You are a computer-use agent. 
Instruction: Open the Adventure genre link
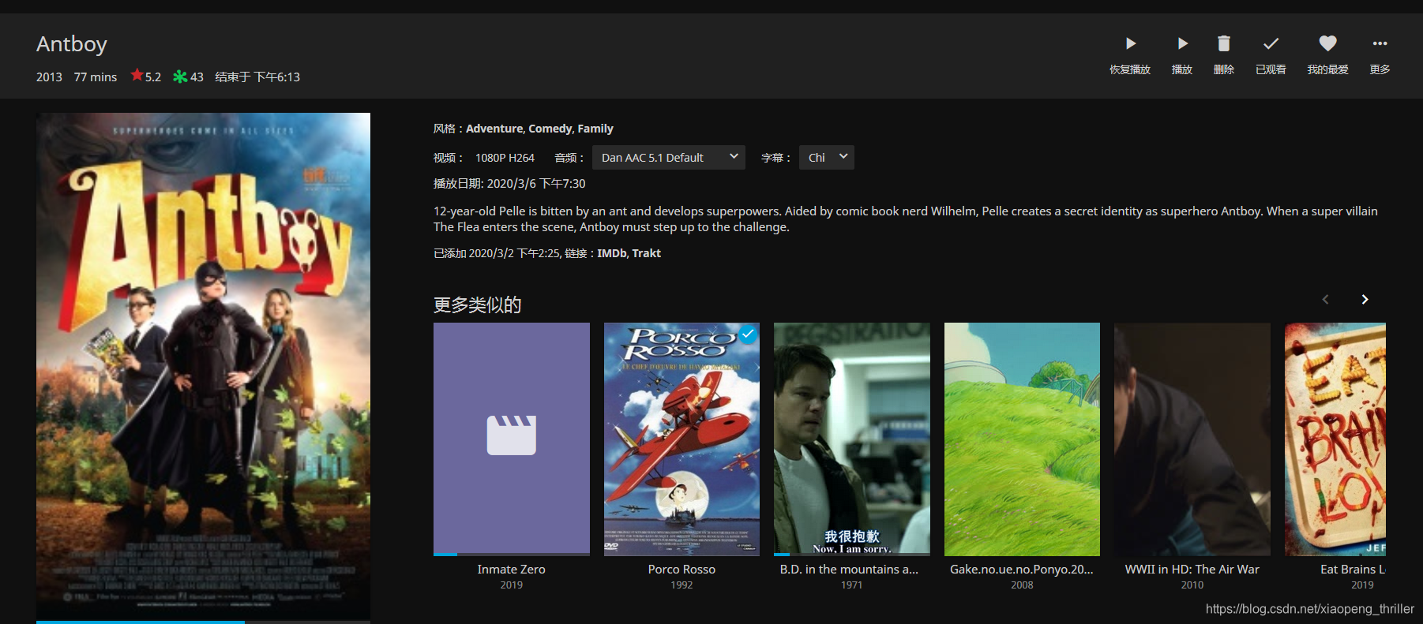pos(494,129)
